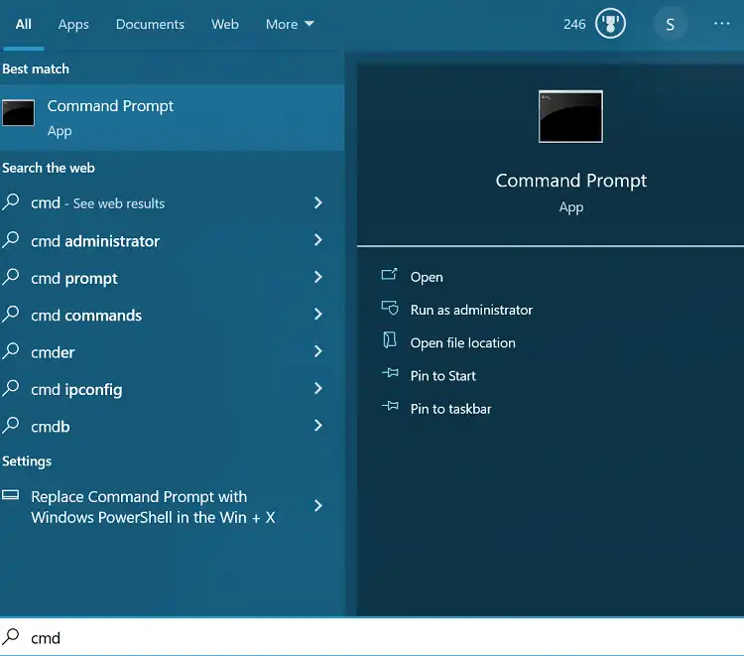Expand the More dropdown
Image resolution: width=744 pixels, height=656 pixels.
pyautogui.click(x=290, y=24)
